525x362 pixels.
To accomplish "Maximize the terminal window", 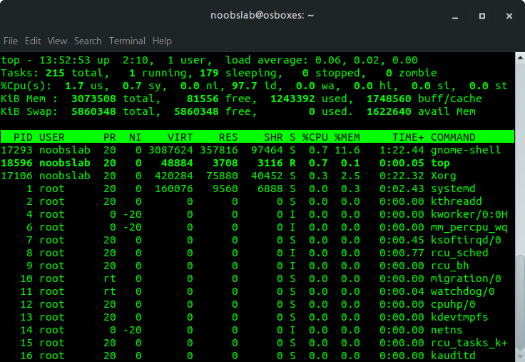I will tap(482, 16).
